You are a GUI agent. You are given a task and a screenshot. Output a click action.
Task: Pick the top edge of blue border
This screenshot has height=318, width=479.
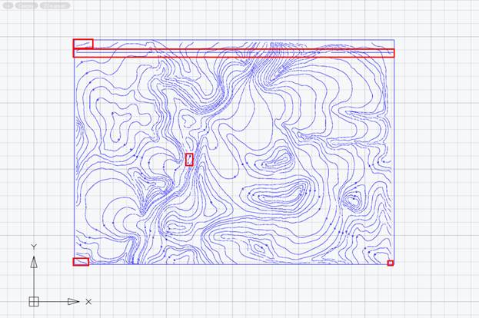(x=231, y=41)
